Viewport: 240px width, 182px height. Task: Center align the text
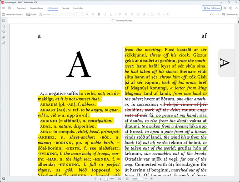point(126,15)
